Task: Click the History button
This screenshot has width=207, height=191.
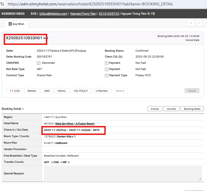Action: coord(62,91)
